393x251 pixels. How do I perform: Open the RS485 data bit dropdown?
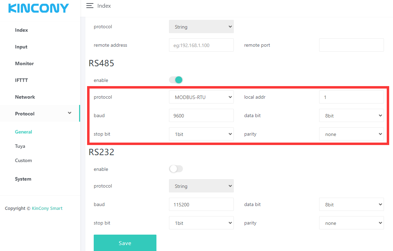pyautogui.click(x=351, y=116)
